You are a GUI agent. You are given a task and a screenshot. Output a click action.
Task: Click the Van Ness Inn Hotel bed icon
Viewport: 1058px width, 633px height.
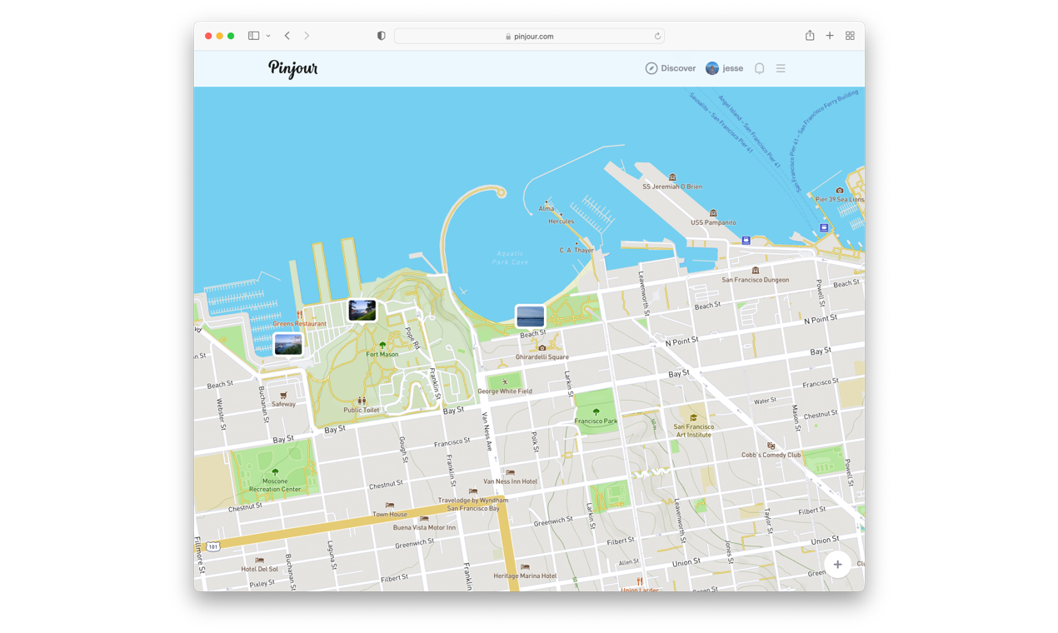click(x=510, y=472)
